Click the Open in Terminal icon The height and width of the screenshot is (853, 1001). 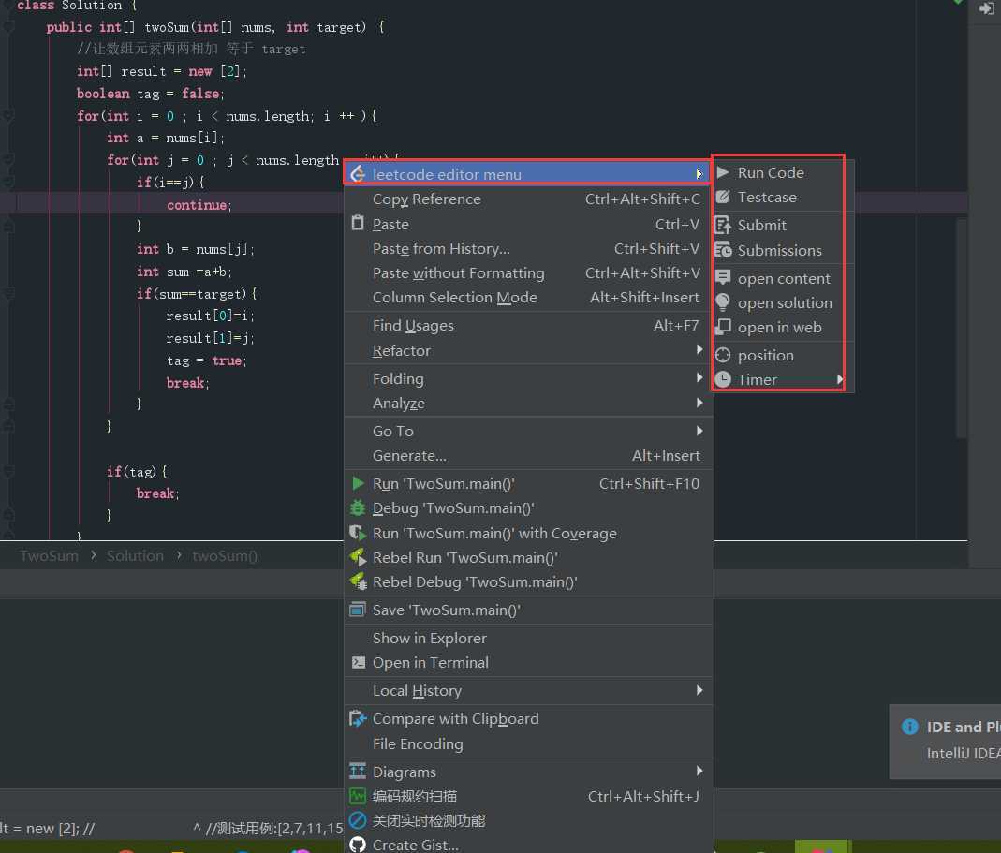tap(358, 663)
